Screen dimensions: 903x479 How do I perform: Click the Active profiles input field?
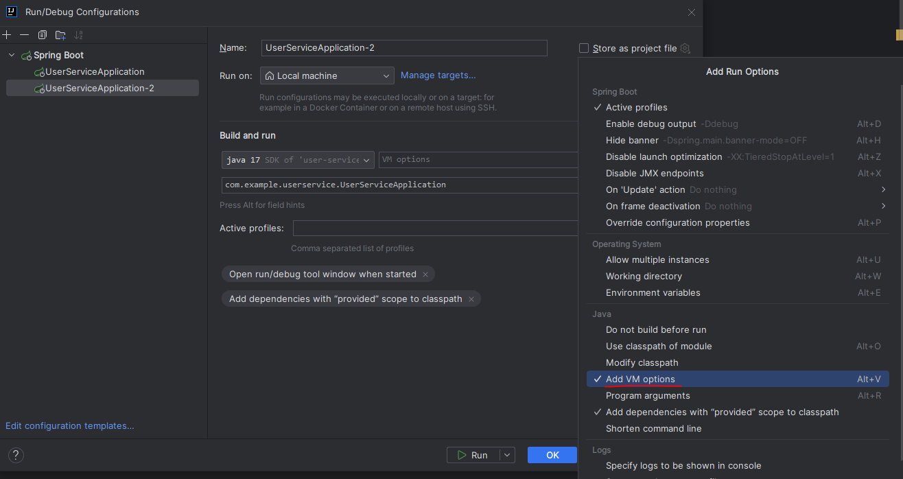[436, 229]
